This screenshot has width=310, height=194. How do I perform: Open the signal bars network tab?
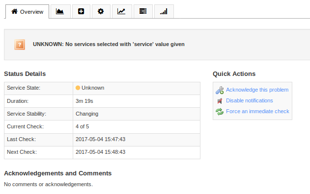point(164,11)
